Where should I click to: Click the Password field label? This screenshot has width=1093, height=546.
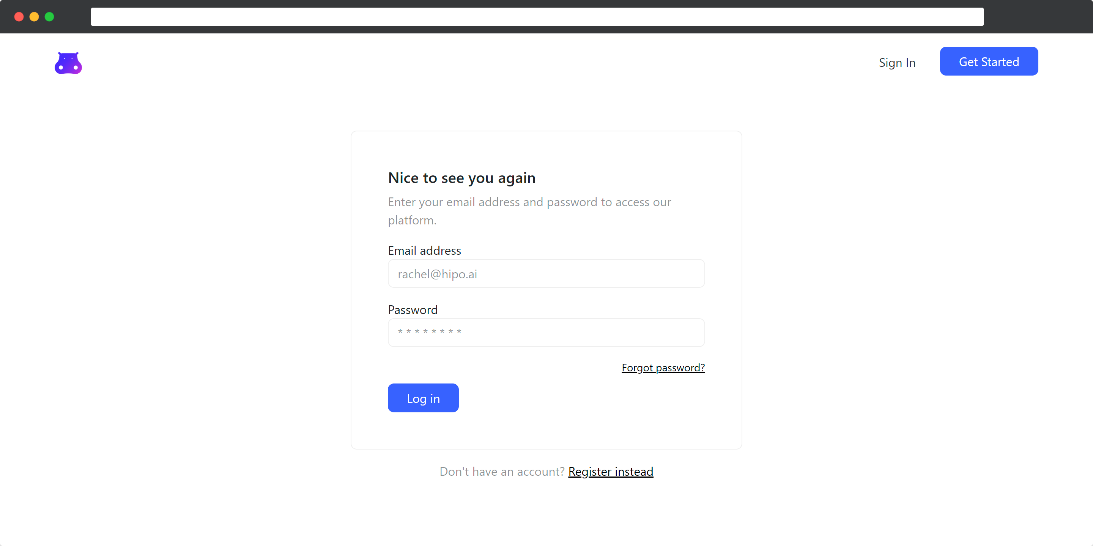pos(413,309)
